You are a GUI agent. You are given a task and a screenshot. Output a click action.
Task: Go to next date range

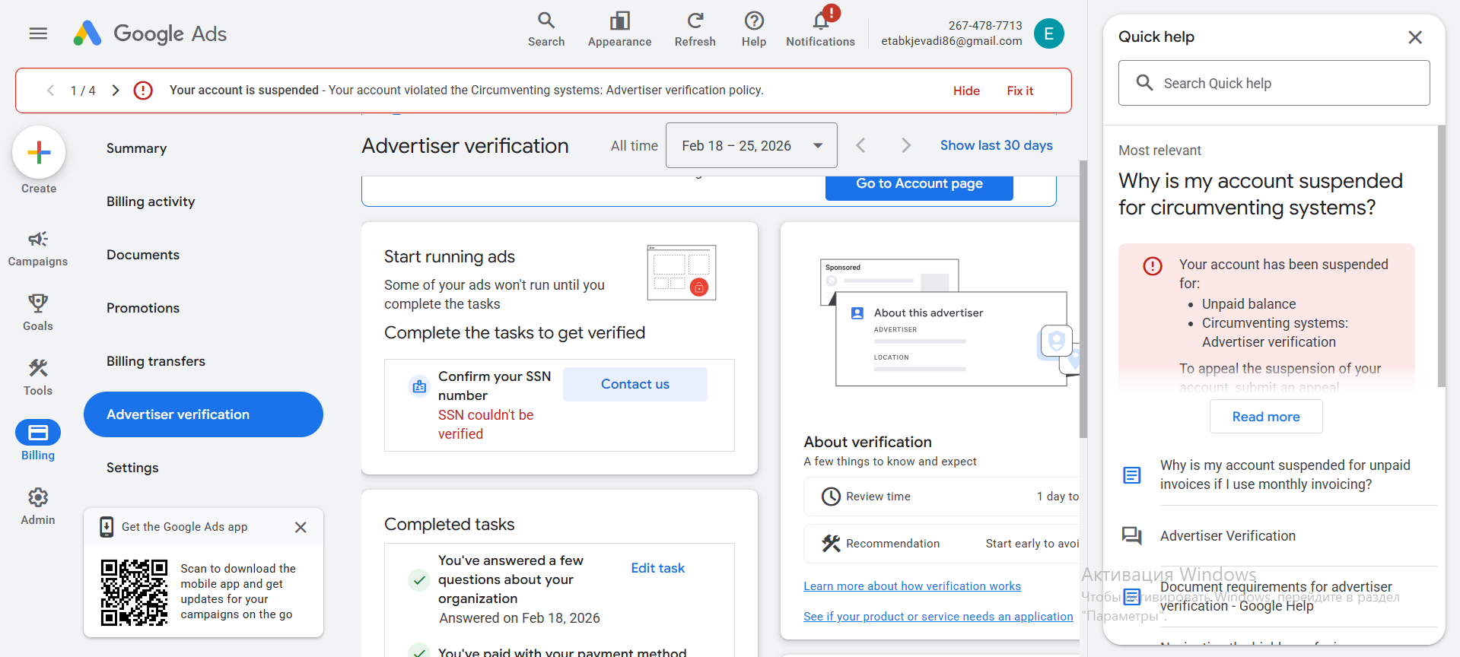(x=905, y=145)
